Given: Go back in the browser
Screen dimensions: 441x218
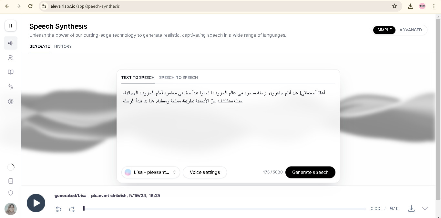Looking at the screenshot, I should 7,6.
